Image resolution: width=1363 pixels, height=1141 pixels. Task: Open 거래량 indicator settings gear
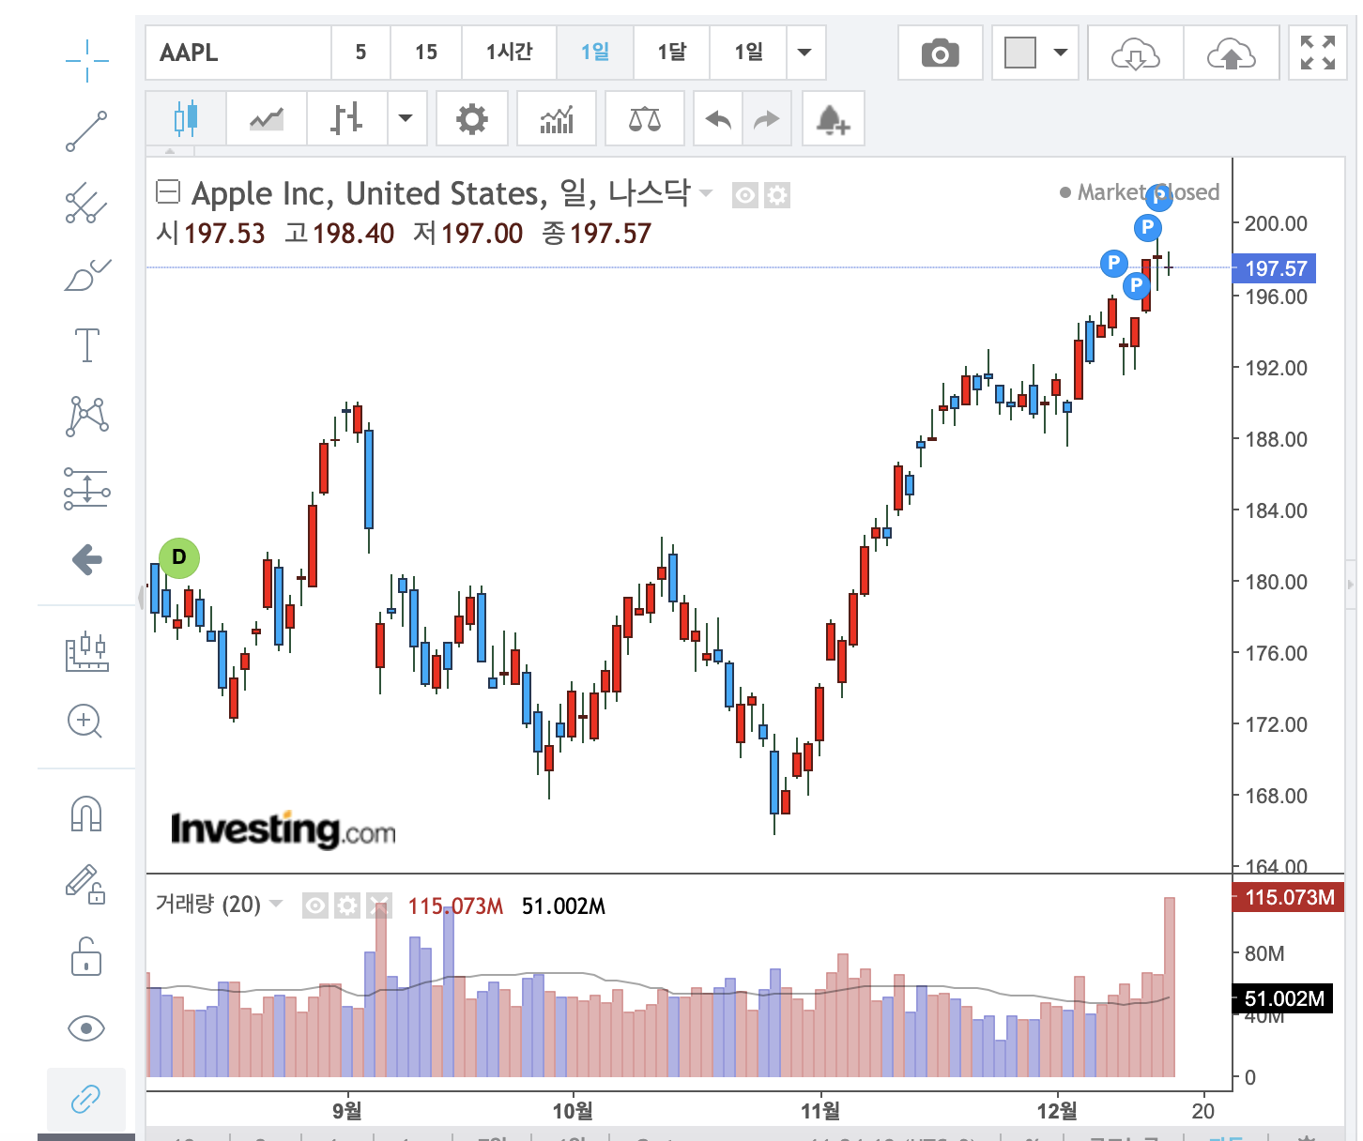[x=347, y=905]
